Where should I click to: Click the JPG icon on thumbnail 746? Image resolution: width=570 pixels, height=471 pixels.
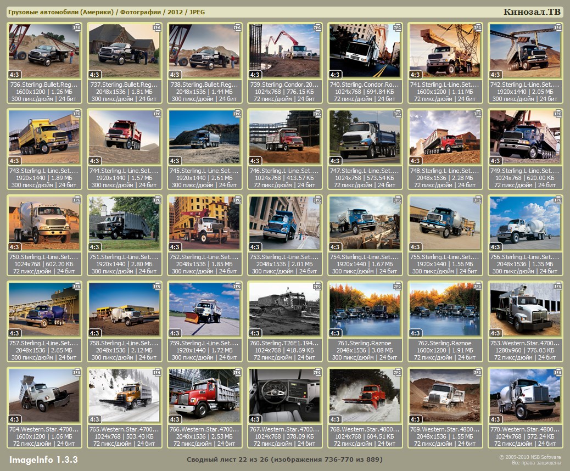pos(317,114)
